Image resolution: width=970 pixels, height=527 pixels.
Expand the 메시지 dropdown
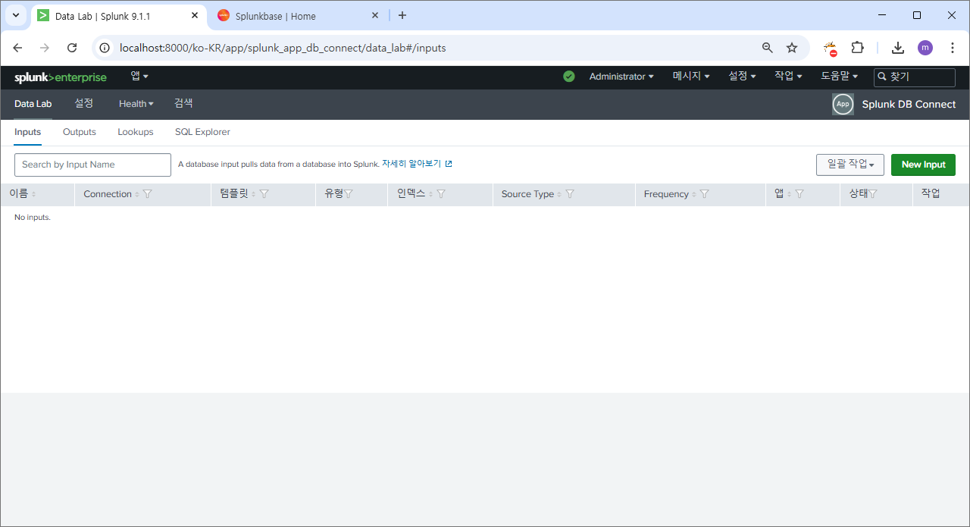[691, 77]
